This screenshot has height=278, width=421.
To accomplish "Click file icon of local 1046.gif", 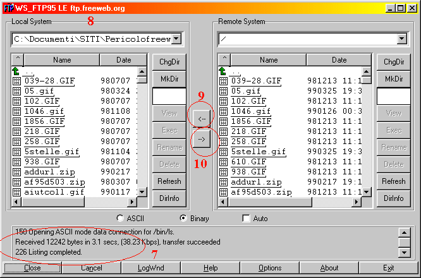I will click(x=16, y=111).
